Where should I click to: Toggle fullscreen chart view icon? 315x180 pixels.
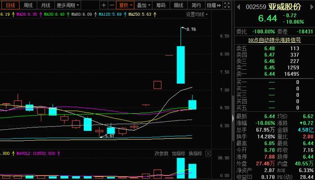(227, 5)
